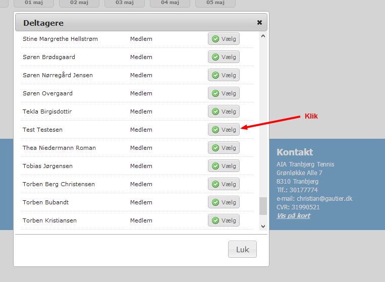Select participant Test Testesen with Vælg

[x=224, y=130]
